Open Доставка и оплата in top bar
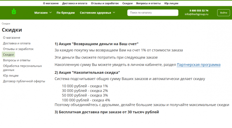 tap(74, 3)
